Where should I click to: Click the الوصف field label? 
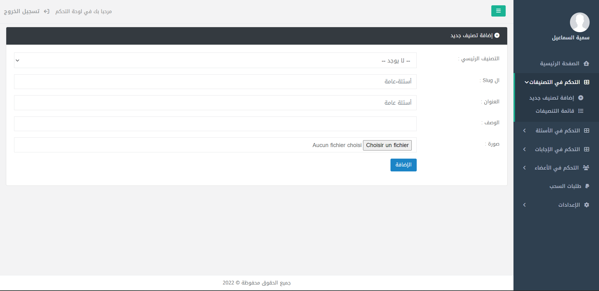(x=490, y=122)
